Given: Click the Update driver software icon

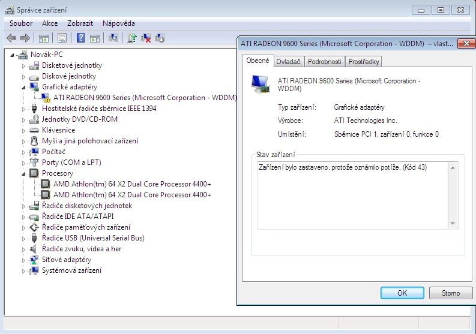Looking at the screenshot, I should (x=132, y=38).
